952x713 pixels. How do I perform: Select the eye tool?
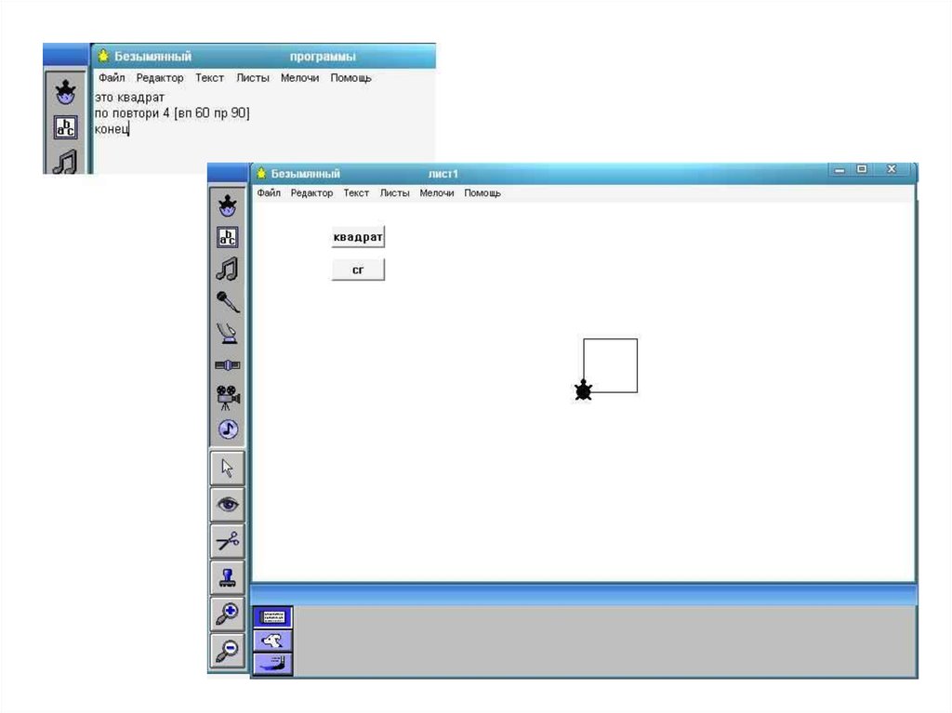point(228,504)
